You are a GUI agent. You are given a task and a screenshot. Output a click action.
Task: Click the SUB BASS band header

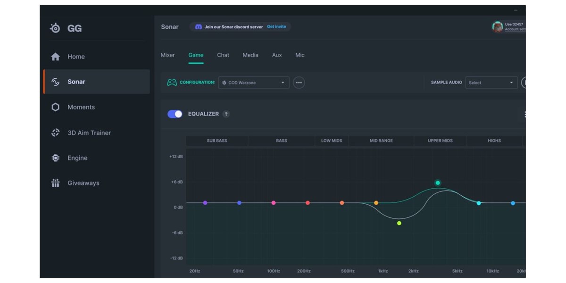pyautogui.click(x=217, y=141)
